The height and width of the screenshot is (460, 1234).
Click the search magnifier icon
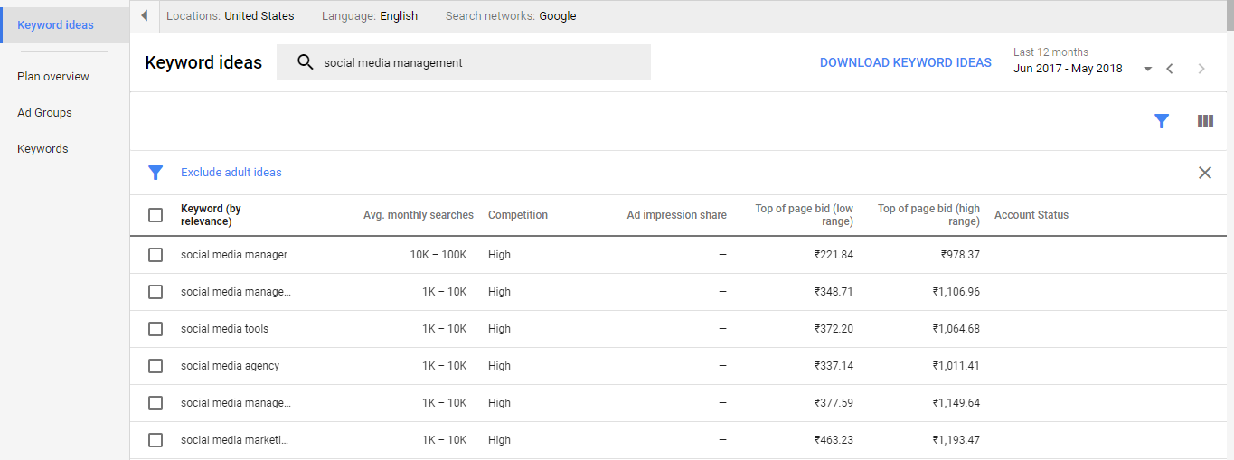point(306,62)
